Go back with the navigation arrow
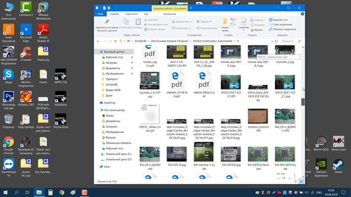The width and height of the screenshot is (351, 197). pyautogui.click(x=98, y=41)
